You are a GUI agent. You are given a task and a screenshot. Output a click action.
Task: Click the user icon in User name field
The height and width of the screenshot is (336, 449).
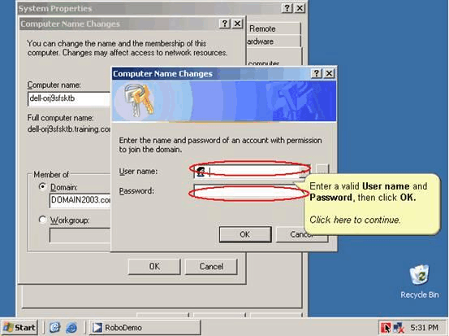coord(201,172)
